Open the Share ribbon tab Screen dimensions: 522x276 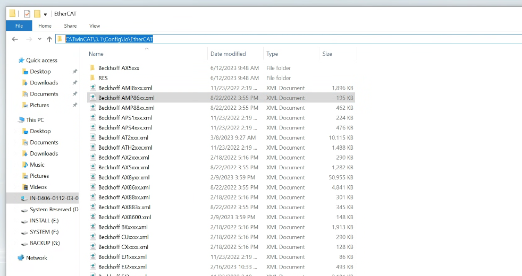[x=70, y=25]
